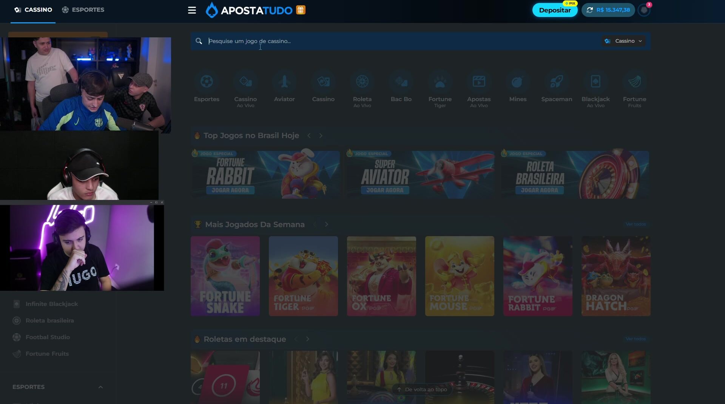Open the Fortune Mouse game thumbnail

click(460, 276)
